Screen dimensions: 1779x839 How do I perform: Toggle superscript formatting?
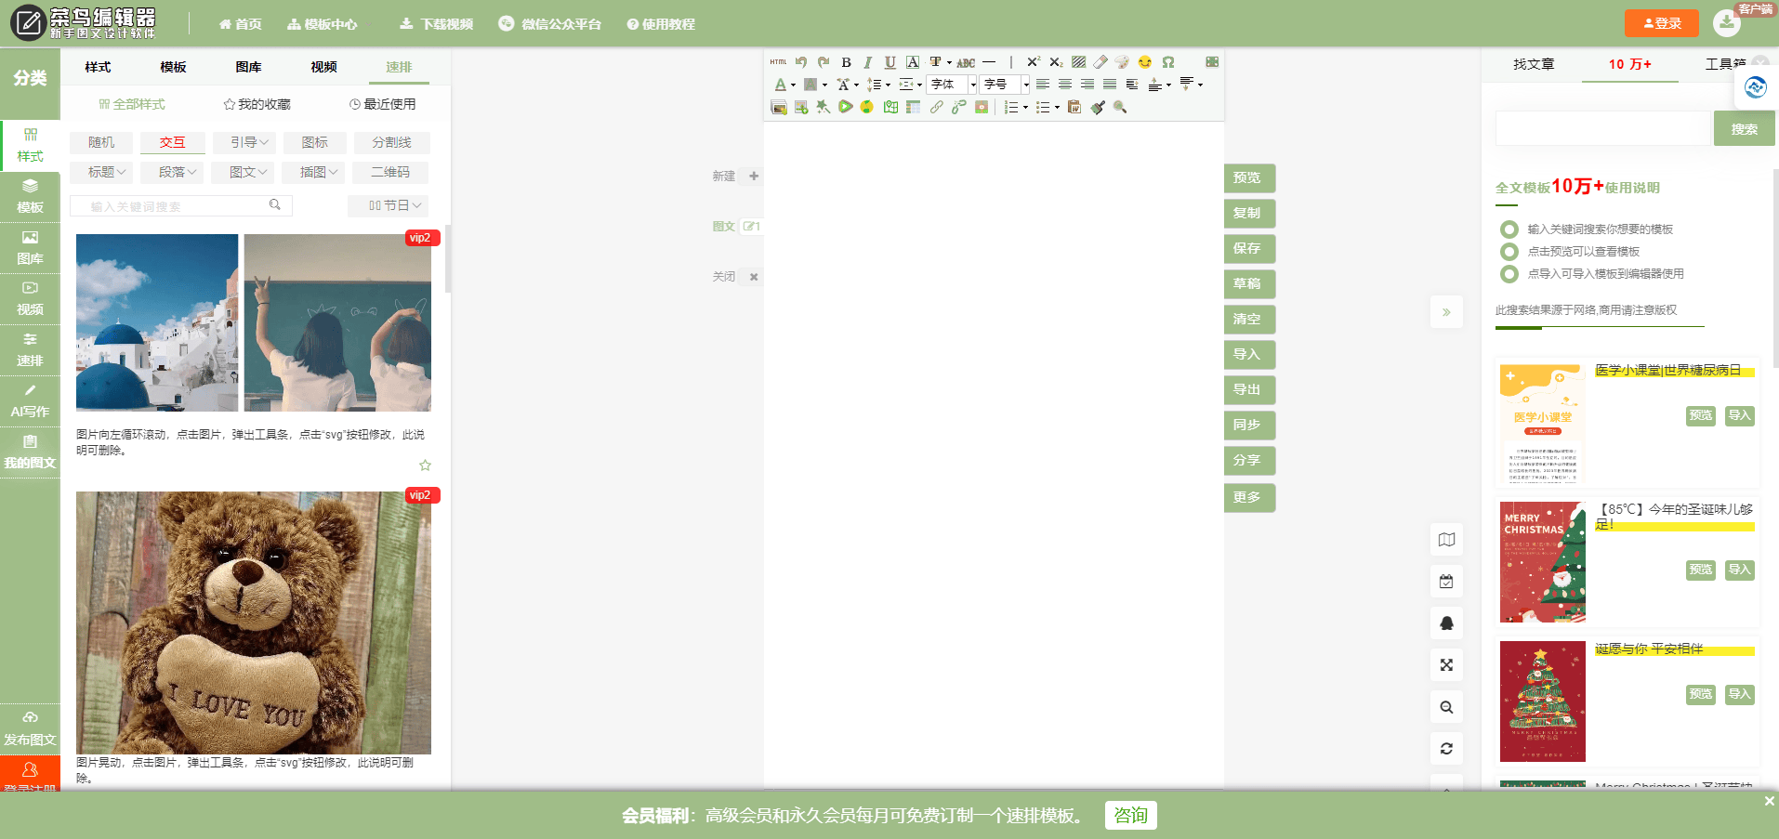[x=1033, y=62]
